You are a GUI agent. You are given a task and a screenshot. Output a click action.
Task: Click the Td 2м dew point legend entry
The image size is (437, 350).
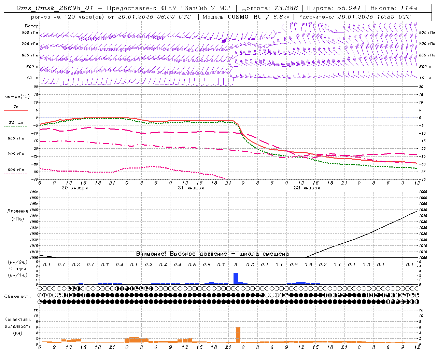tap(16, 122)
